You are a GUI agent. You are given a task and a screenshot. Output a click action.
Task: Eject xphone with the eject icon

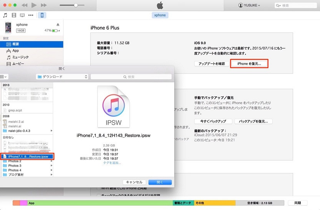pos(58,25)
